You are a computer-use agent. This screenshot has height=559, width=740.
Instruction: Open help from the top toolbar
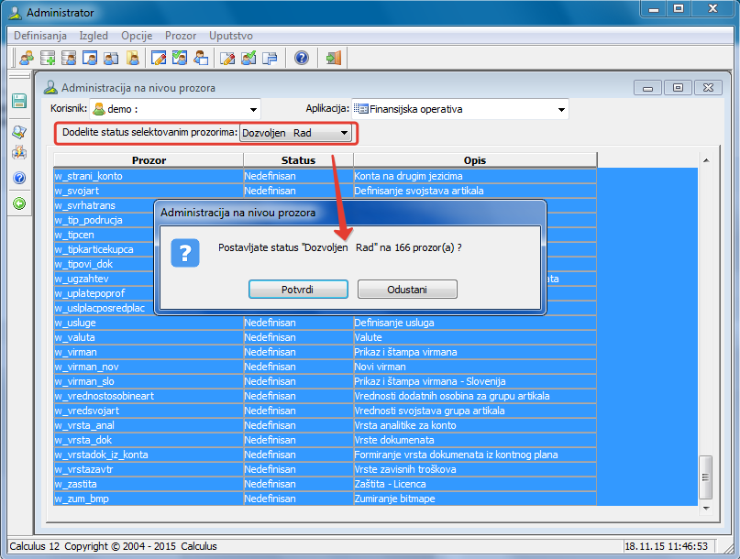click(x=302, y=58)
